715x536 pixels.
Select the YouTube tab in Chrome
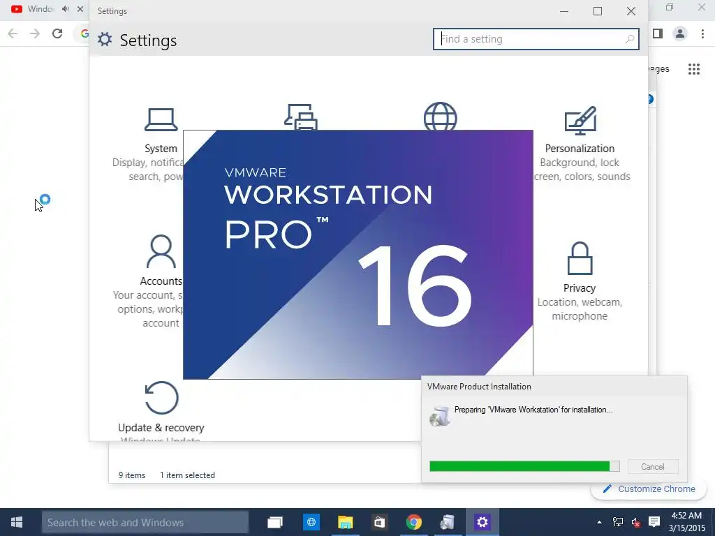click(33, 9)
